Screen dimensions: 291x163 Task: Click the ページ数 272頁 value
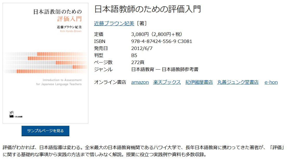(x=138, y=62)
